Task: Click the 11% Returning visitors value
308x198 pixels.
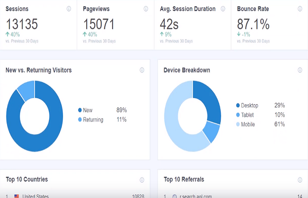Action: (121, 119)
